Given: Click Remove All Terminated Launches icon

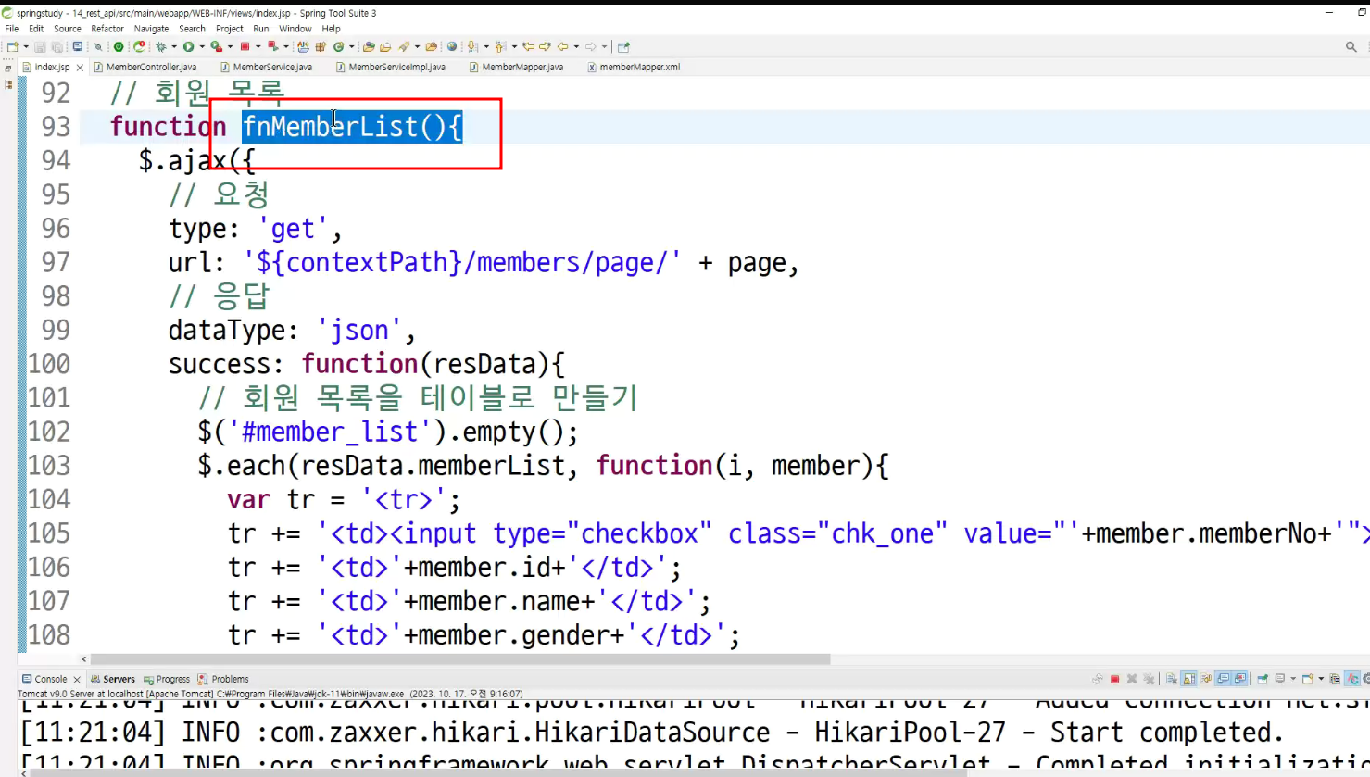Looking at the screenshot, I should [1149, 679].
